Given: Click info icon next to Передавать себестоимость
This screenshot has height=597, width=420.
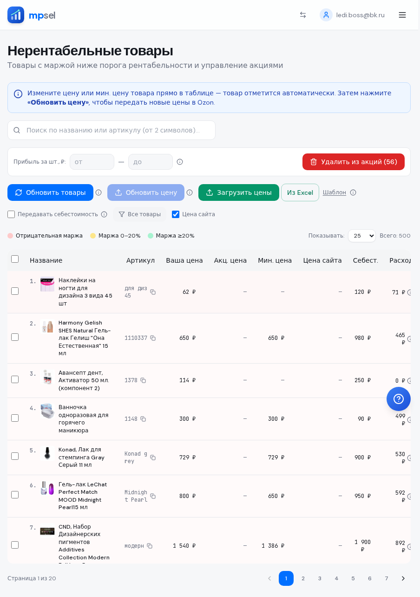Looking at the screenshot, I should tap(104, 214).
